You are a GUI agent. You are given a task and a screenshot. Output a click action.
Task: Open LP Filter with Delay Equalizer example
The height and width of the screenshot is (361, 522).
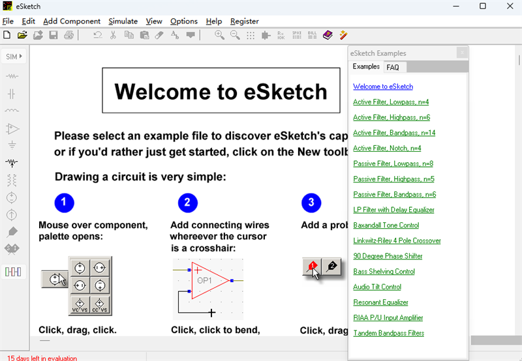point(393,210)
